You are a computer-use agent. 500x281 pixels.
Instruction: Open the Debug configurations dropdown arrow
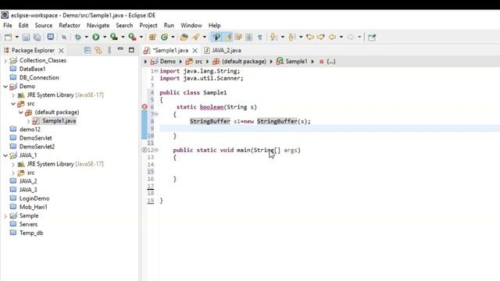coord(86,37)
